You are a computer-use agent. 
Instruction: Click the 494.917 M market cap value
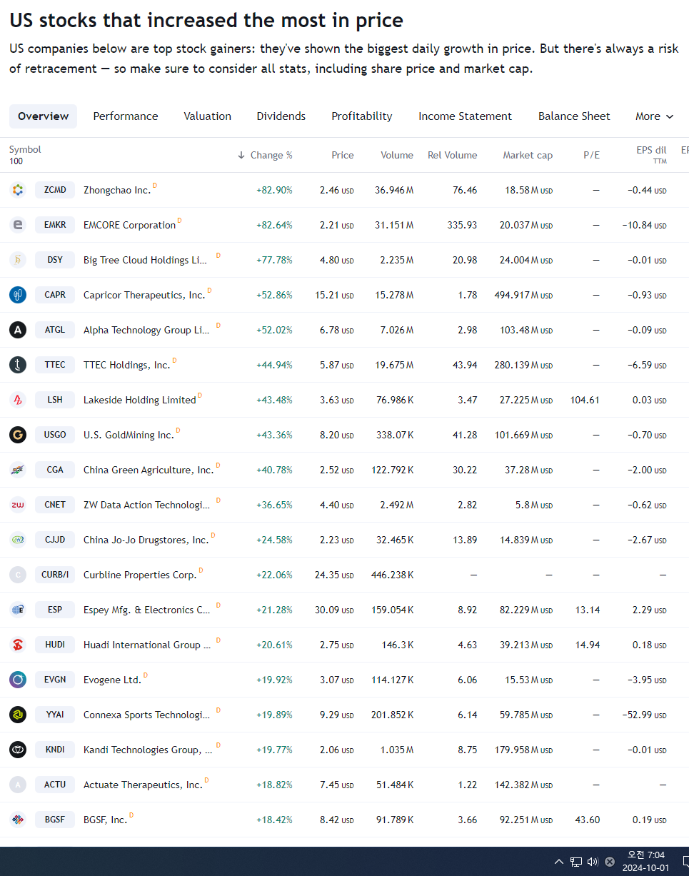(523, 295)
